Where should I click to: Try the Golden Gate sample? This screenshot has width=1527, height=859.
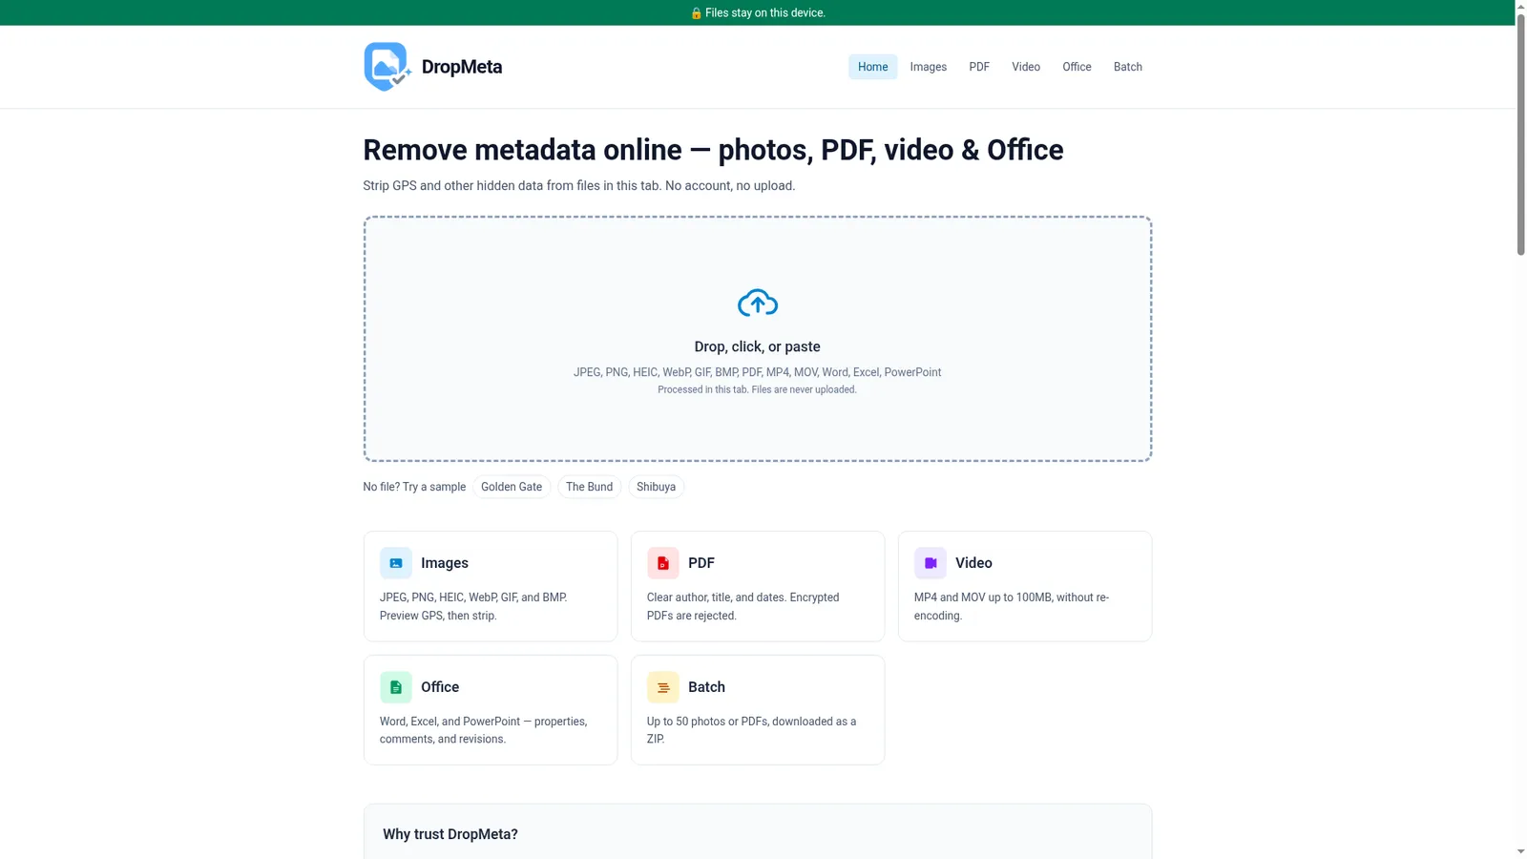click(x=512, y=487)
